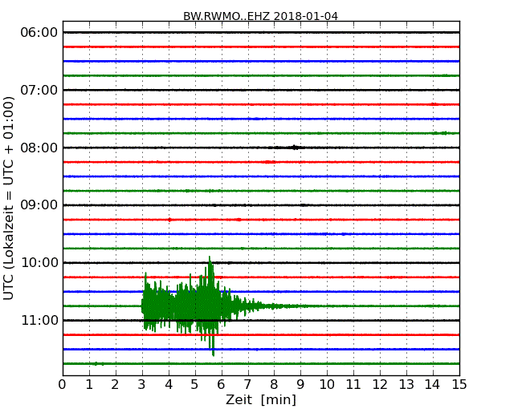Click the plot title BW.RWMO..EHZ 2018-01-04

(x=260, y=16)
